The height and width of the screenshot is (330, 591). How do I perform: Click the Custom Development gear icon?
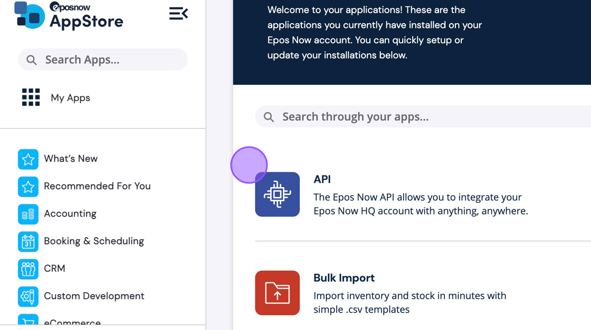tap(28, 296)
